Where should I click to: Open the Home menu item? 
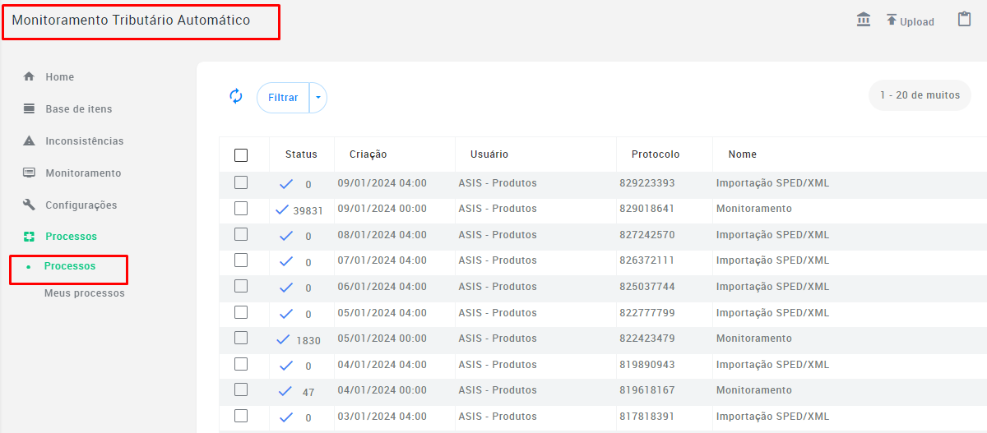click(59, 77)
